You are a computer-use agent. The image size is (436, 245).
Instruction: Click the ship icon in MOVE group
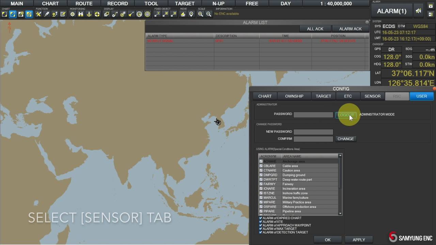(183, 14)
